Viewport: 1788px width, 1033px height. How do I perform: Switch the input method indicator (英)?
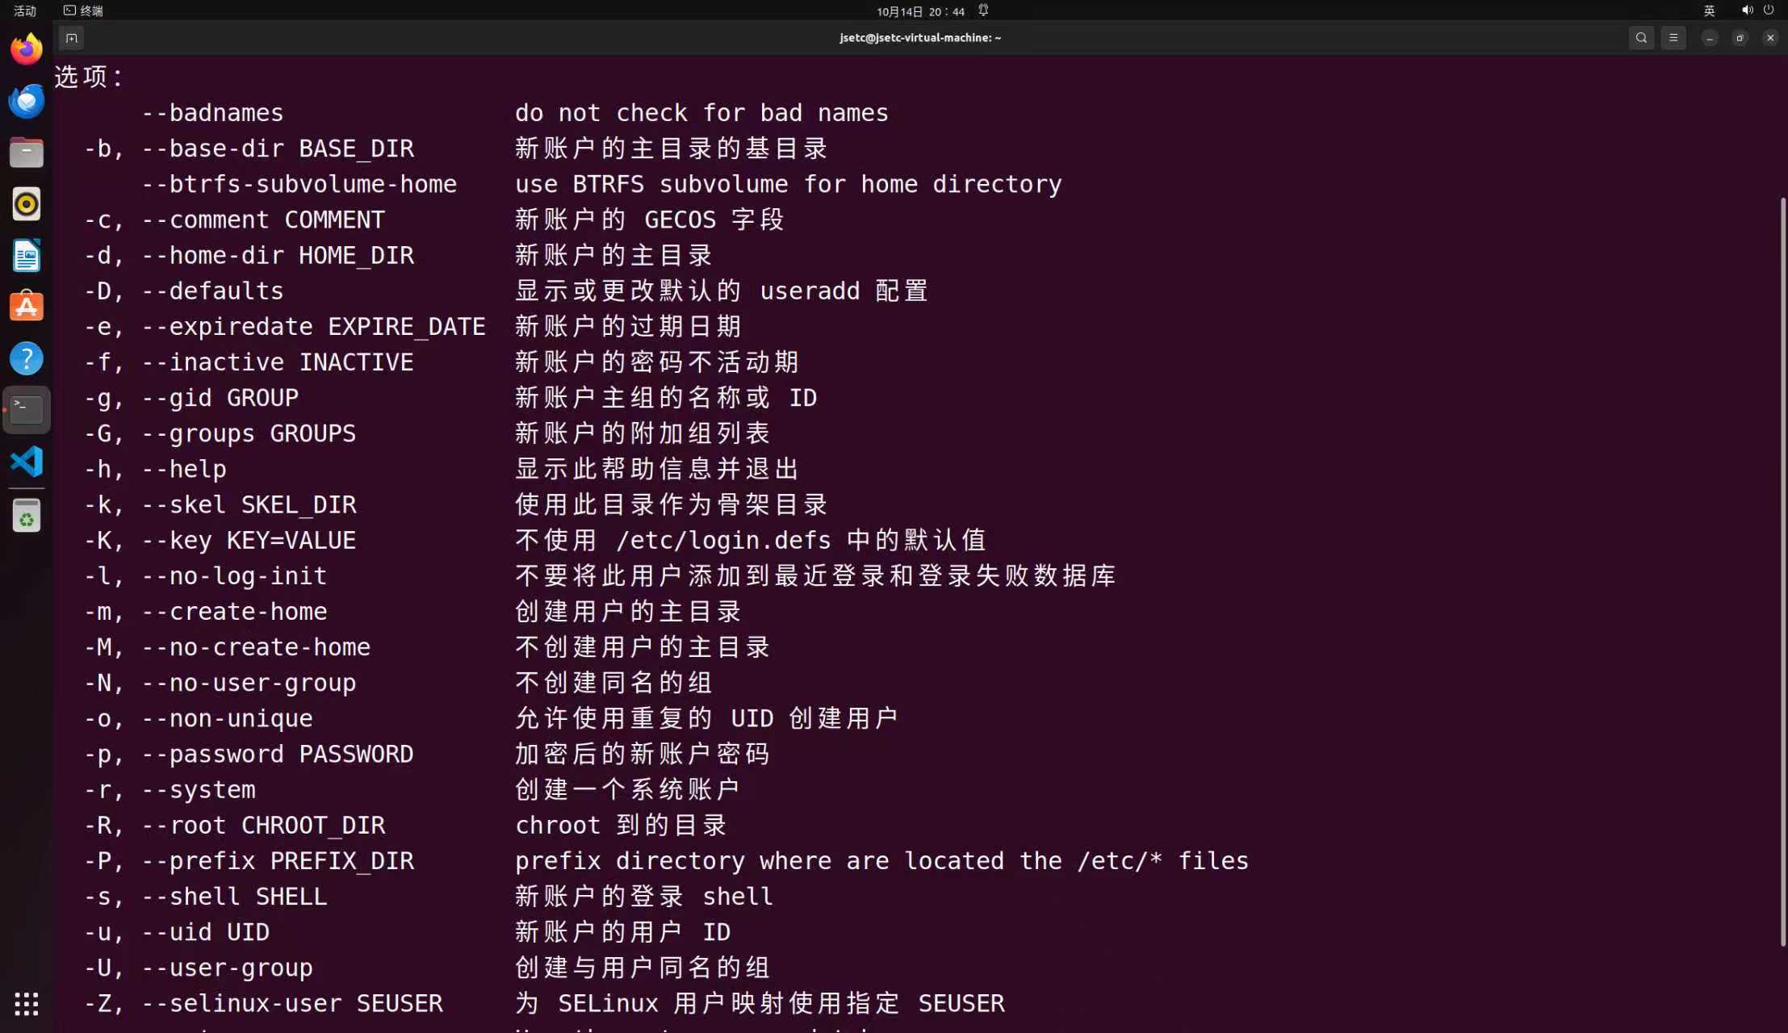pyautogui.click(x=1709, y=10)
